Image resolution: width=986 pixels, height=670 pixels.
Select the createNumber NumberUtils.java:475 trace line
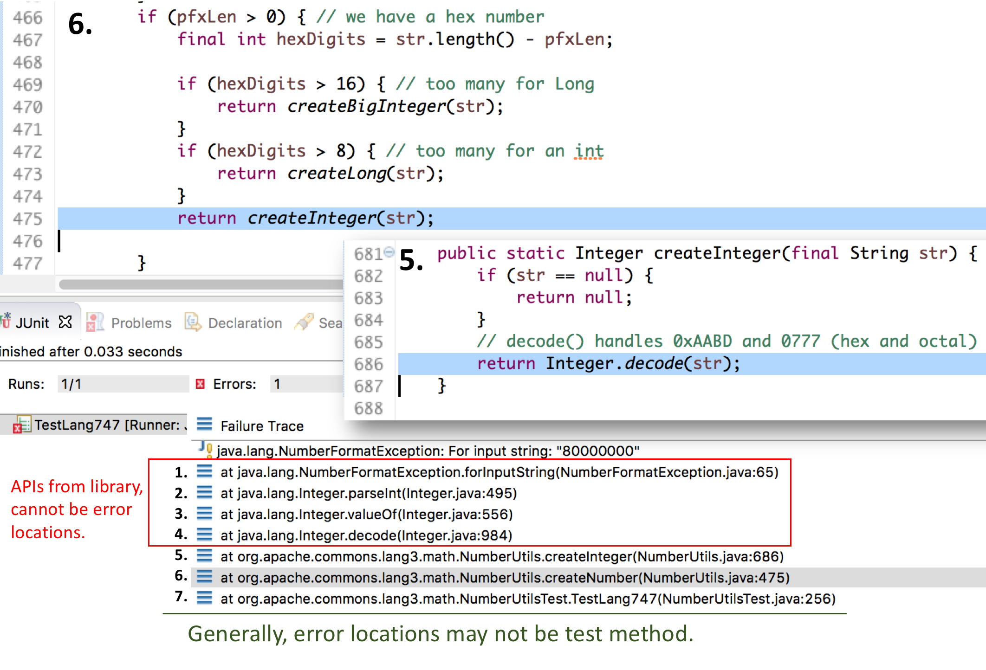[505, 578]
